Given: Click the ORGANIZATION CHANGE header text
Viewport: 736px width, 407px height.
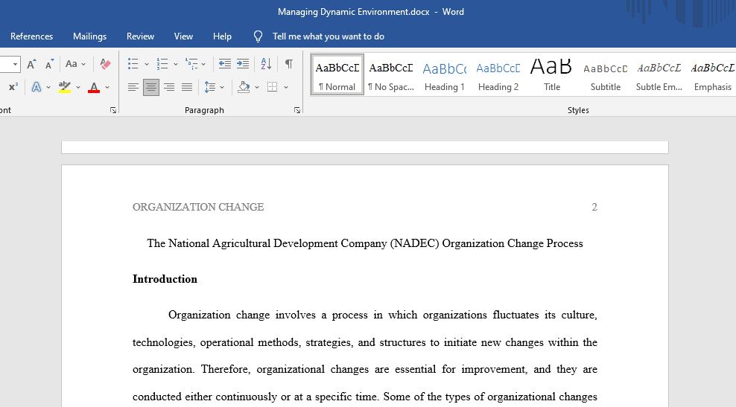Looking at the screenshot, I should [198, 207].
